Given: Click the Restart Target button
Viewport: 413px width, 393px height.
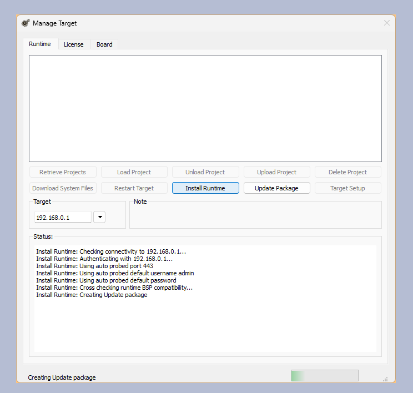Looking at the screenshot, I should (x=134, y=188).
